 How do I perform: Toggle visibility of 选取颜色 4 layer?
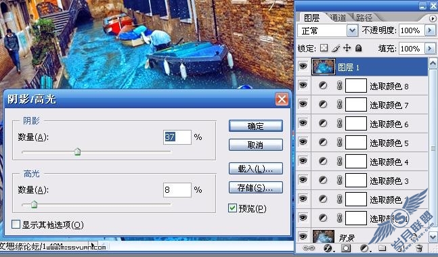point(303,161)
